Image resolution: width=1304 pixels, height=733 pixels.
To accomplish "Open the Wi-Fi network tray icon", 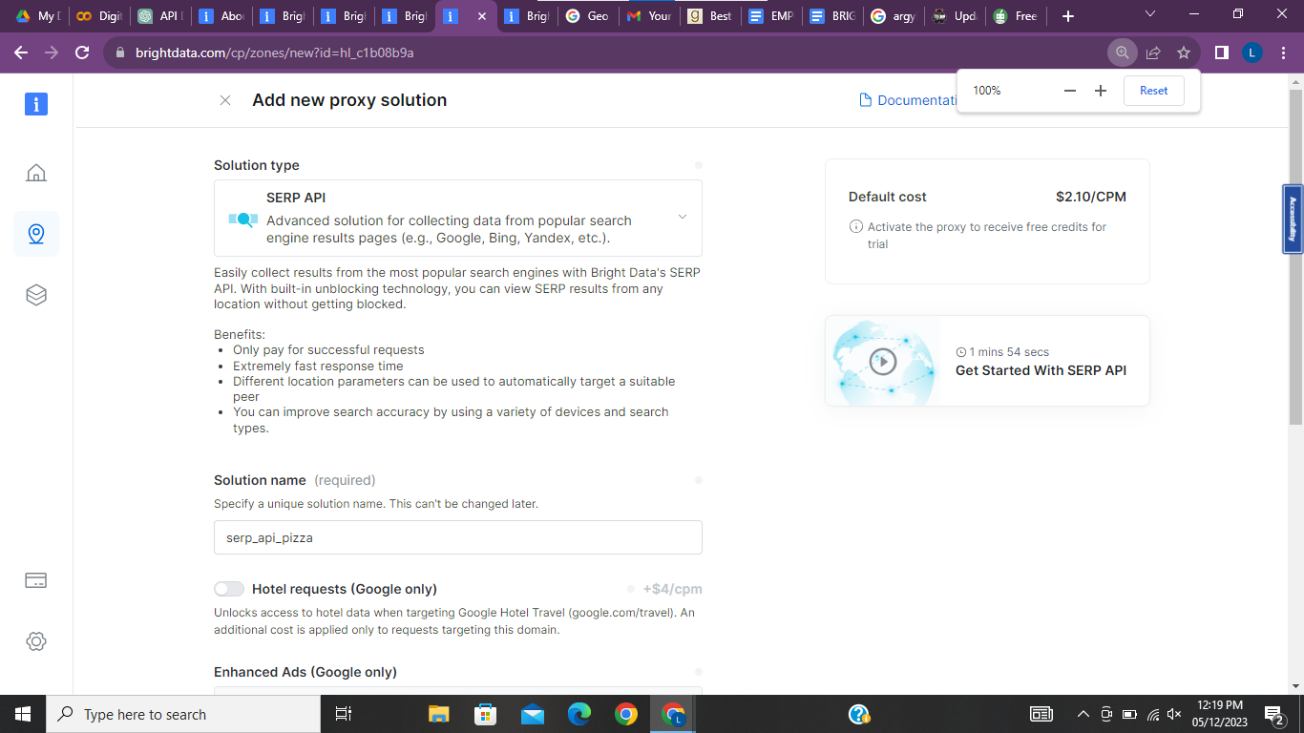I will pyautogui.click(x=1152, y=714).
